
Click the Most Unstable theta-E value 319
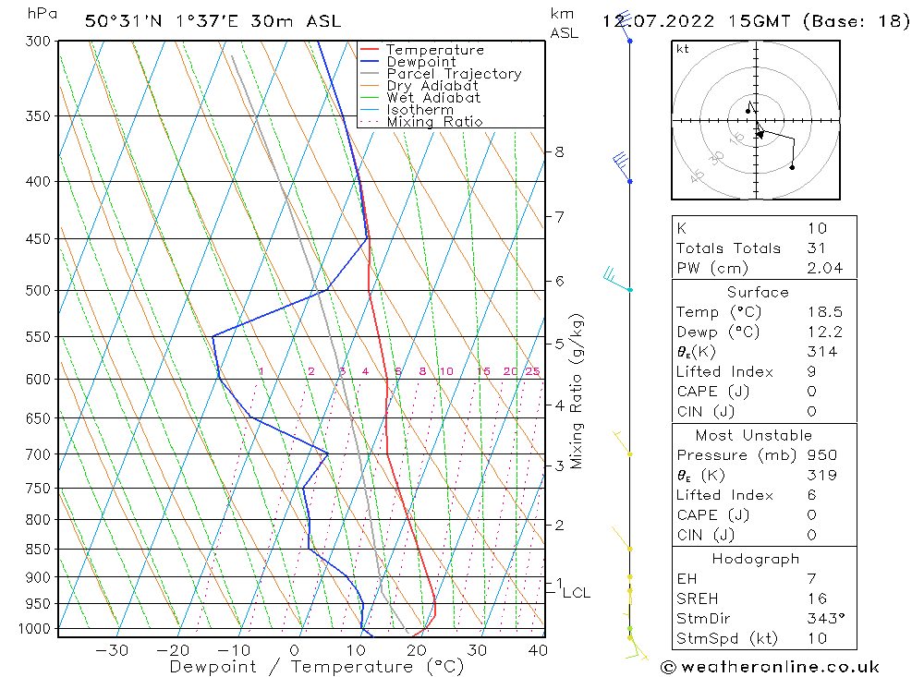[x=822, y=475]
